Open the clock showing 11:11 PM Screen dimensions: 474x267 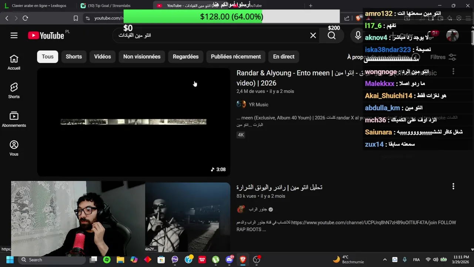461,260
